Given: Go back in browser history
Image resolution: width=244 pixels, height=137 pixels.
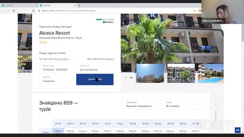Looking at the screenshot, I should (4, 11).
